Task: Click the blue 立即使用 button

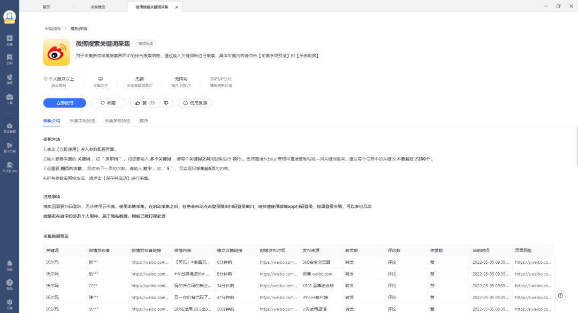Action: click(x=64, y=103)
